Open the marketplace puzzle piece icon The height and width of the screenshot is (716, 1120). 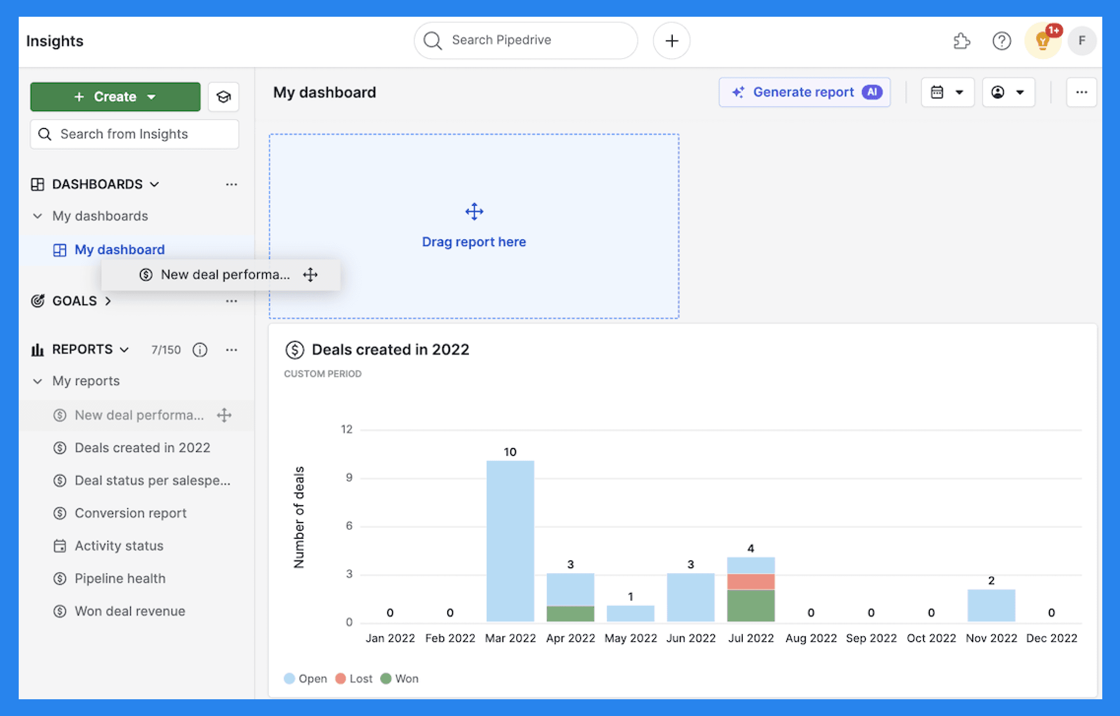pos(961,41)
